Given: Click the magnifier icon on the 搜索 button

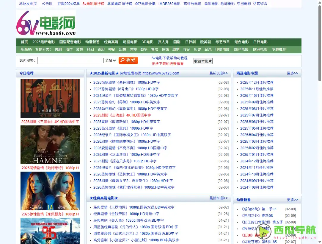Looking at the screenshot, I should [x=122, y=60].
